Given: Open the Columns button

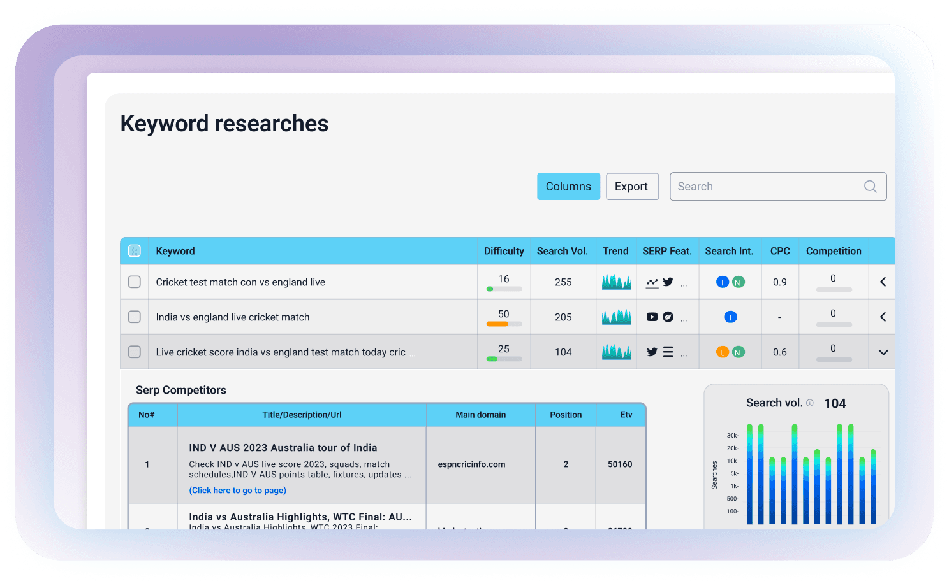Looking at the screenshot, I should [568, 187].
